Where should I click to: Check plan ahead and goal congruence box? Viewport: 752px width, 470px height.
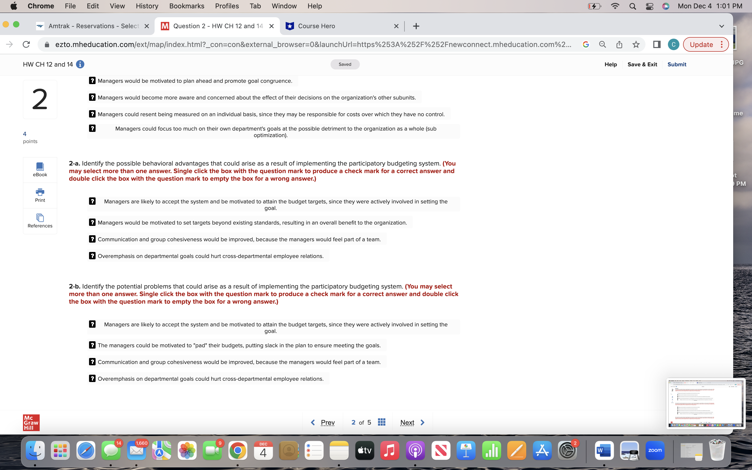pos(92,80)
